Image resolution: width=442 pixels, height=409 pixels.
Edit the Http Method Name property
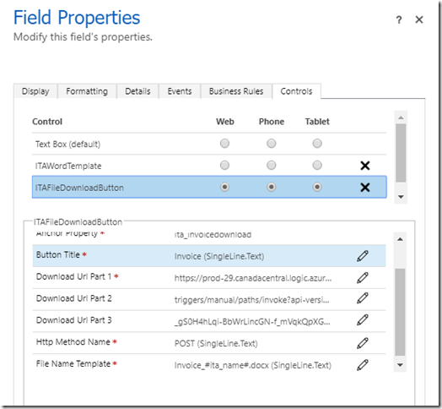pyautogui.click(x=363, y=343)
